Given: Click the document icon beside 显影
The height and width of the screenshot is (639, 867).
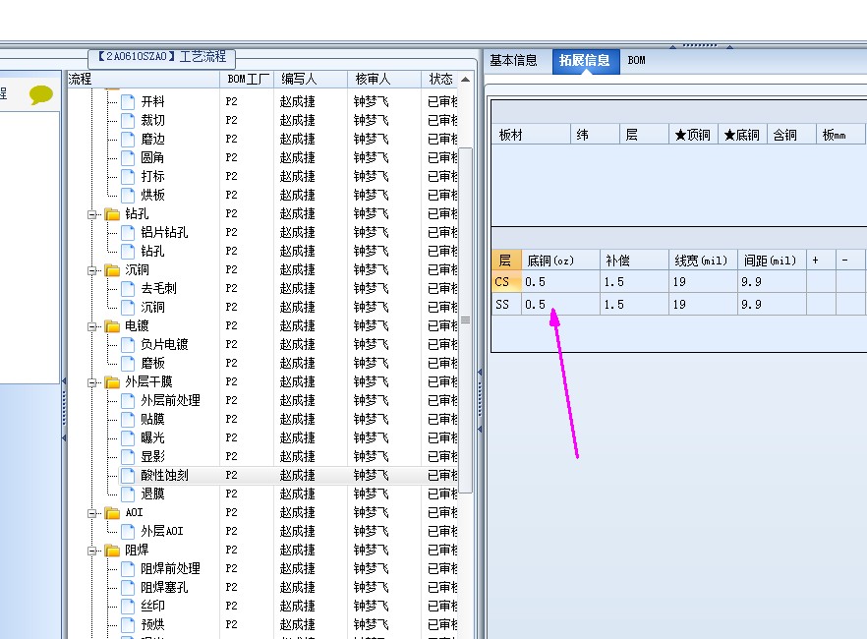Looking at the screenshot, I should tap(128, 456).
